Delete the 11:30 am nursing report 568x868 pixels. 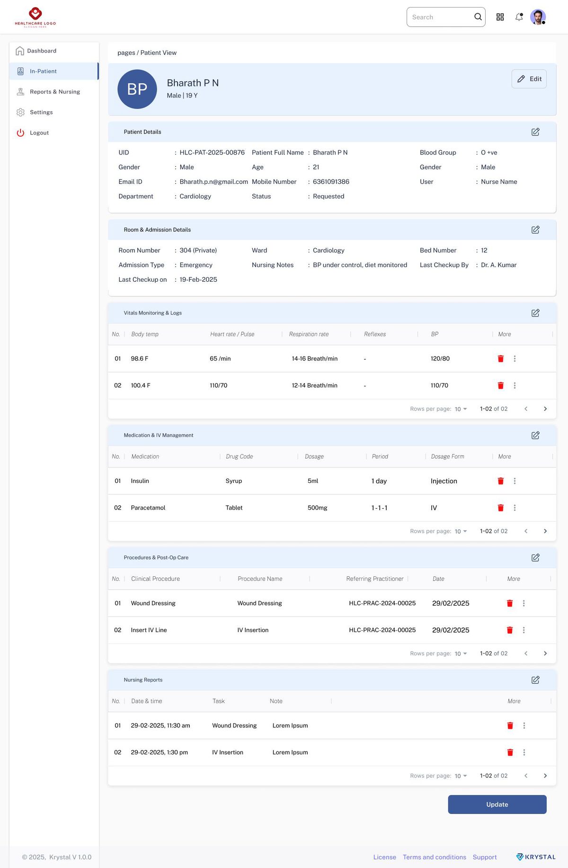pyautogui.click(x=510, y=725)
